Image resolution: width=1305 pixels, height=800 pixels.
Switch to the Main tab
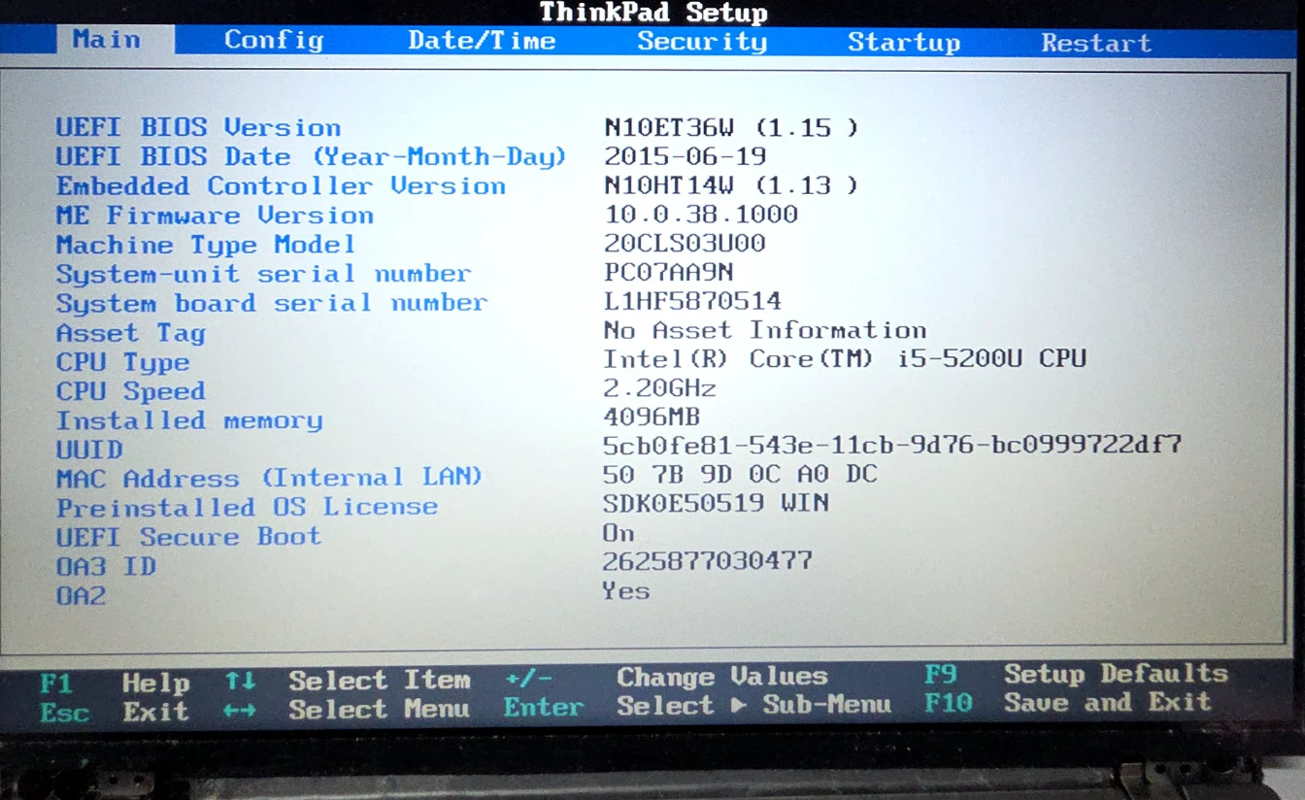coord(107,40)
